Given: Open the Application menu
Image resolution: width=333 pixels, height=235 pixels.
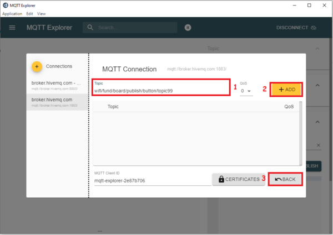Looking at the screenshot, I should tap(12, 13).
